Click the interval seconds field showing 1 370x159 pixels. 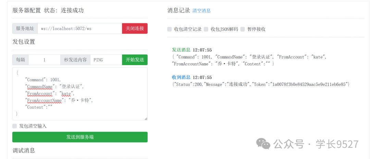pyautogui.click(x=44, y=60)
